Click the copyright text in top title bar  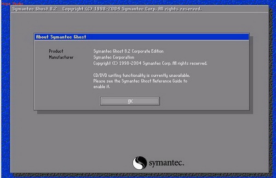(132, 9)
